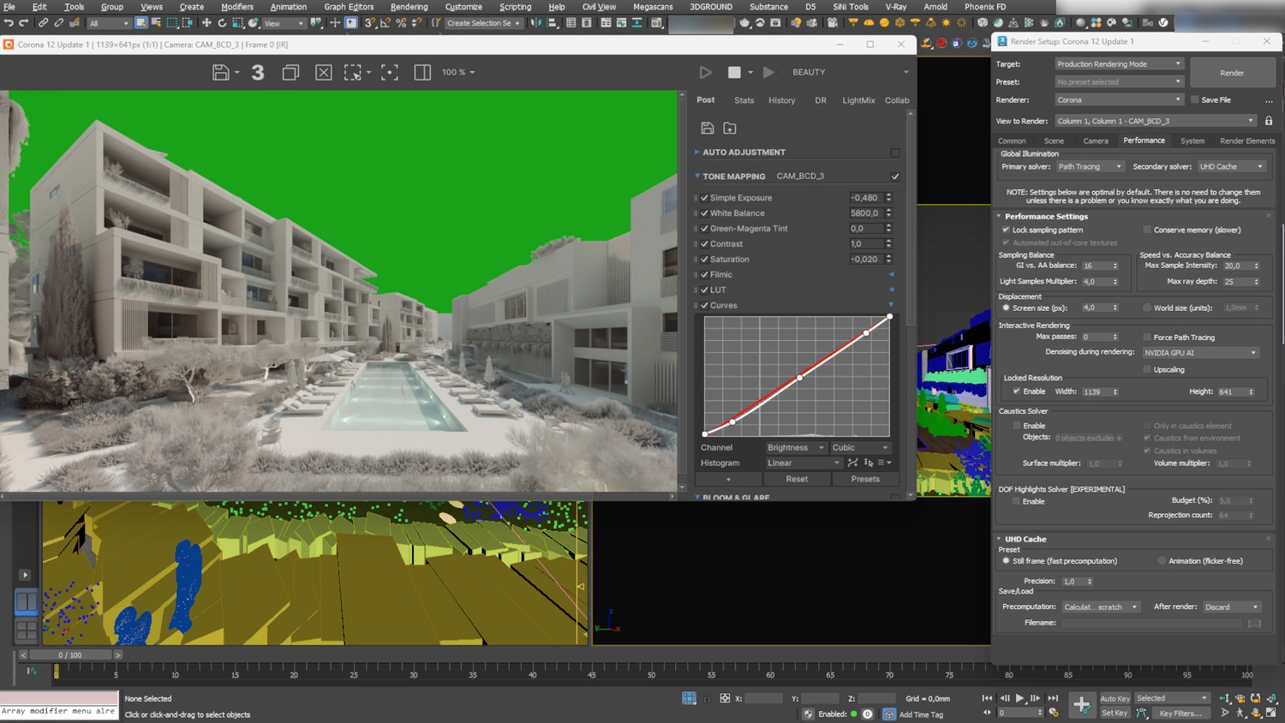This screenshot has width=1285, height=723.
Task: Stop rendering using the square stop icon
Action: [x=735, y=72]
